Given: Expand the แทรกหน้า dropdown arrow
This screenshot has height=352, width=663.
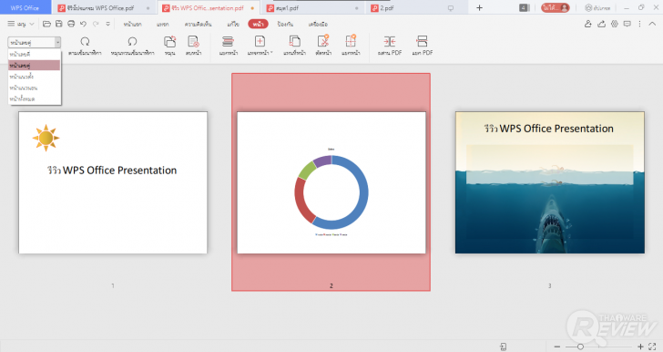Looking at the screenshot, I should [271, 53].
